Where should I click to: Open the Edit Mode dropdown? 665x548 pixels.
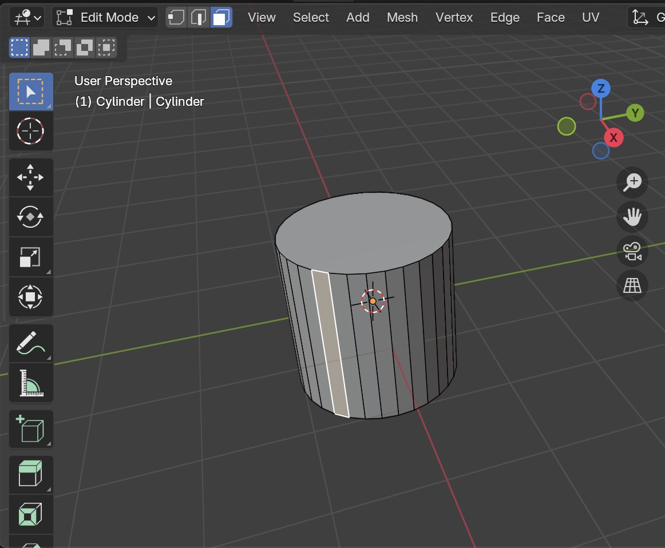105,17
